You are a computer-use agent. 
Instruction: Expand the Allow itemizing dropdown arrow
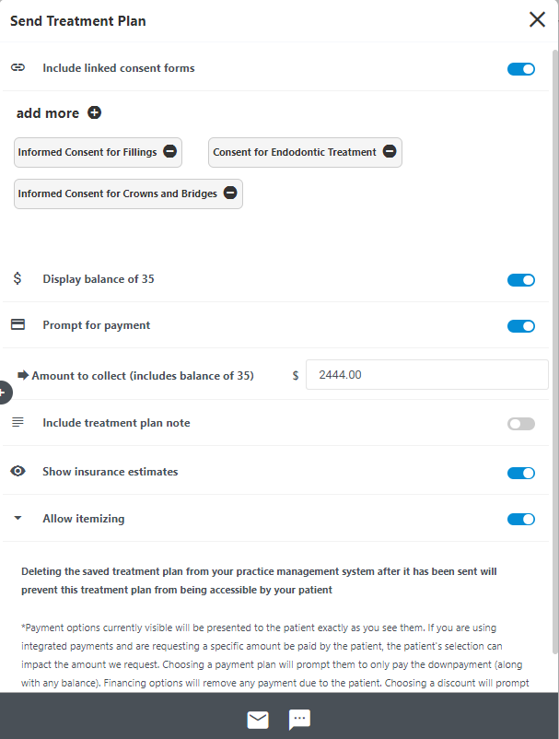coord(17,518)
